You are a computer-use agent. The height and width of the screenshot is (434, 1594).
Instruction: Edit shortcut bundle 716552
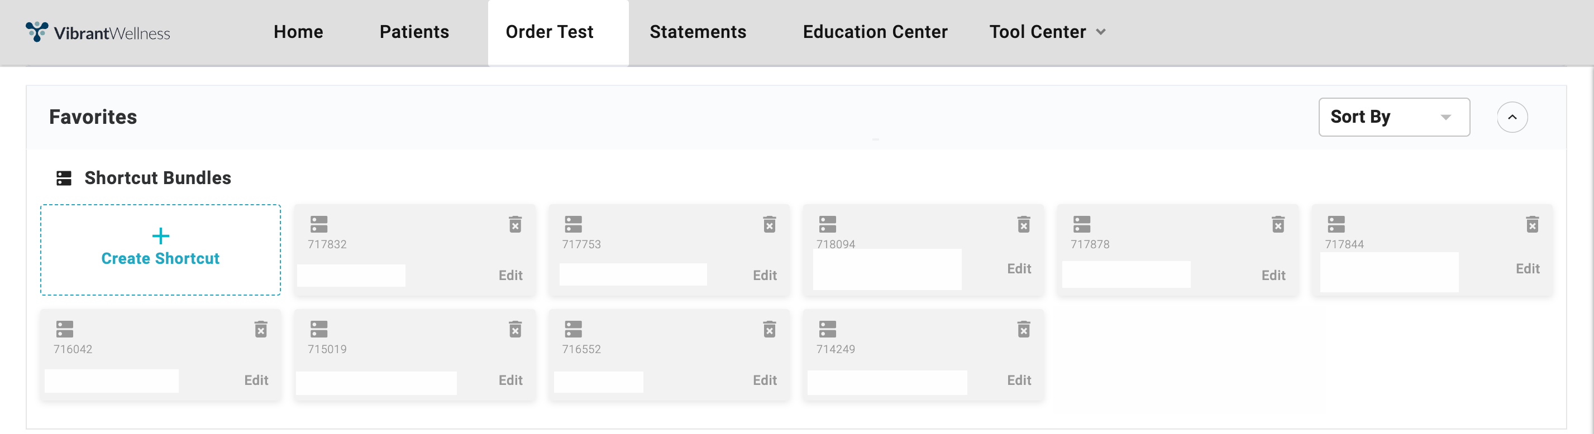764,380
